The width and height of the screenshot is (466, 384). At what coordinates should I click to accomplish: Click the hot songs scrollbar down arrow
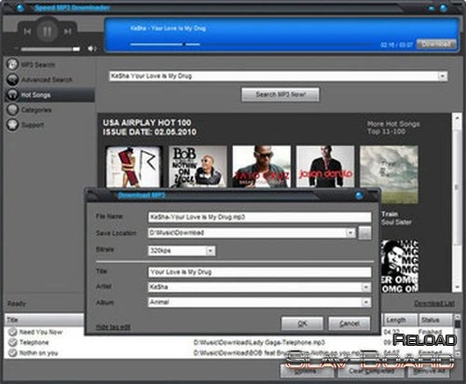tap(457, 287)
